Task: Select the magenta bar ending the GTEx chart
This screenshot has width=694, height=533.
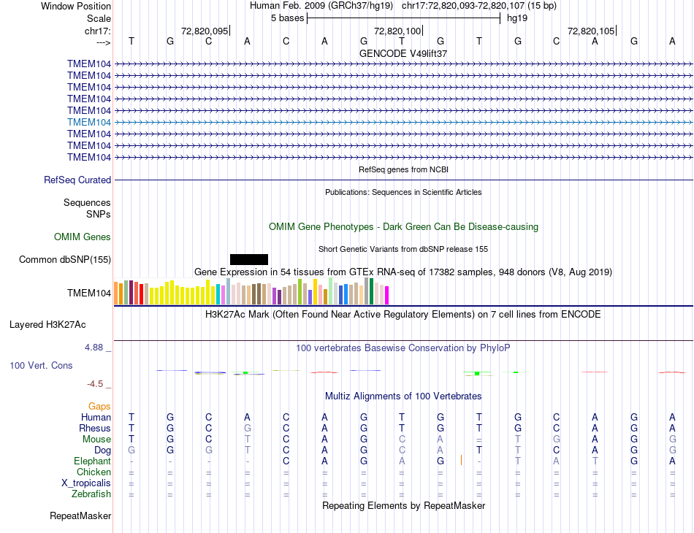Action: [x=386, y=296]
